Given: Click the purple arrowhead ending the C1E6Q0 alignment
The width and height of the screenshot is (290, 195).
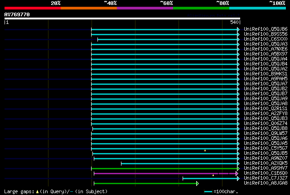Looking at the screenshot, I should (x=237, y=173).
